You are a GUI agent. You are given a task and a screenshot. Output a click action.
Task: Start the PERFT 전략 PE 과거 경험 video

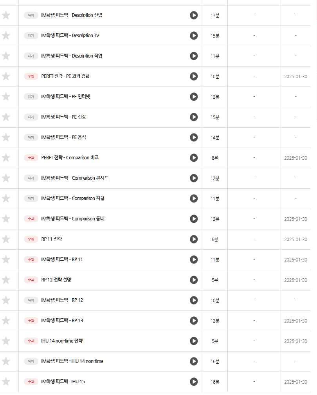[x=194, y=76]
